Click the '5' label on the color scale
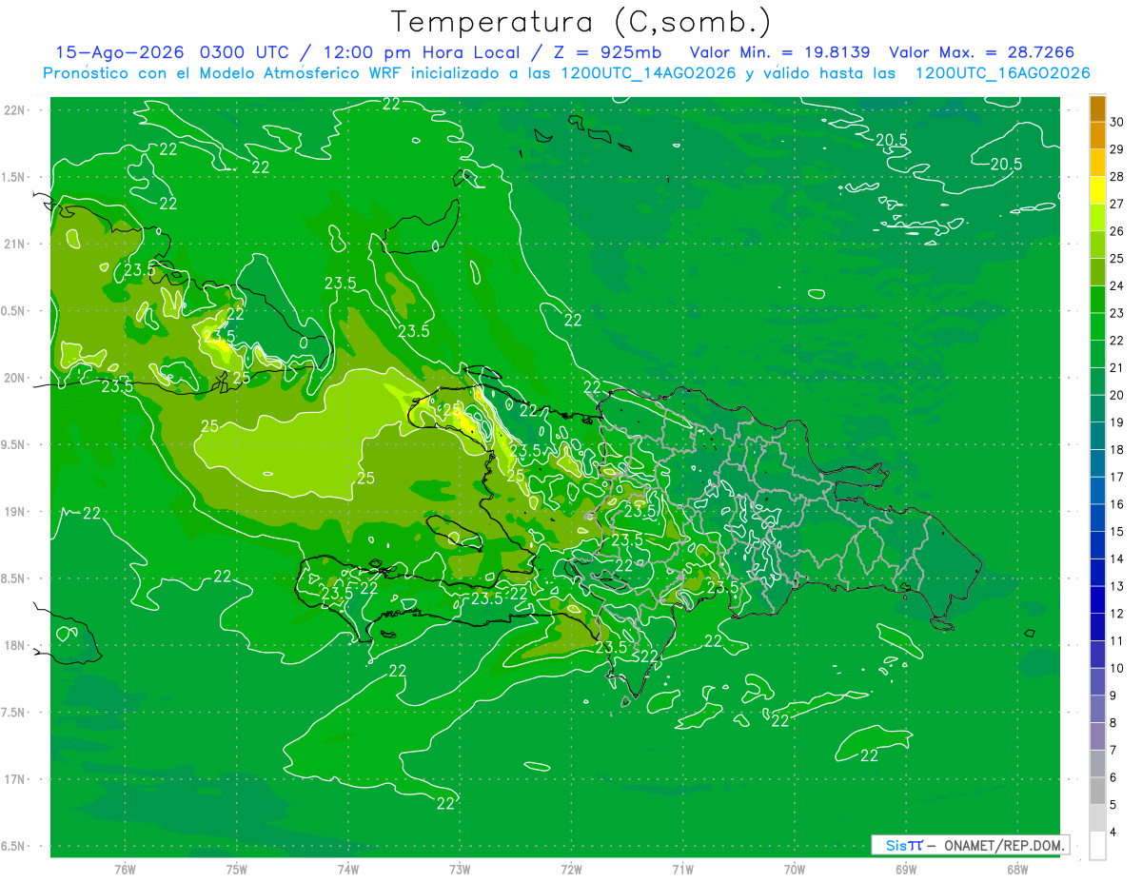Viewport: 1142px width, 882px height. tap(1113, 805)
